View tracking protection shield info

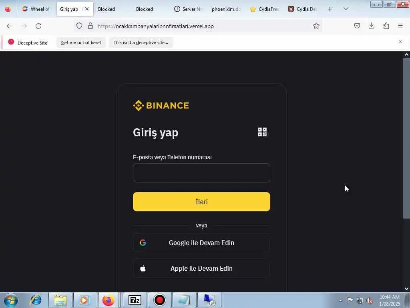79,26
